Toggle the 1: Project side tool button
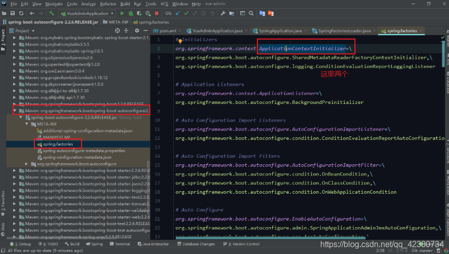The image size is (449, 254). [x=3, y=40]
